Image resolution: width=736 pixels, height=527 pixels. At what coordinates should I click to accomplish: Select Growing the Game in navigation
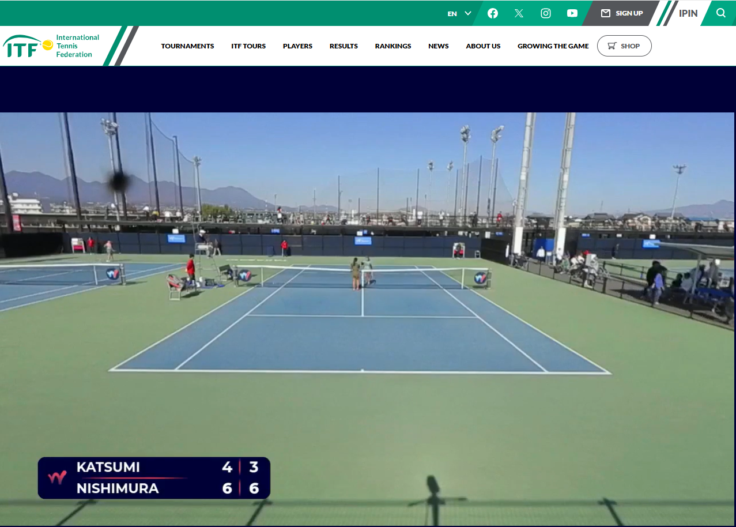pos(553,46)
